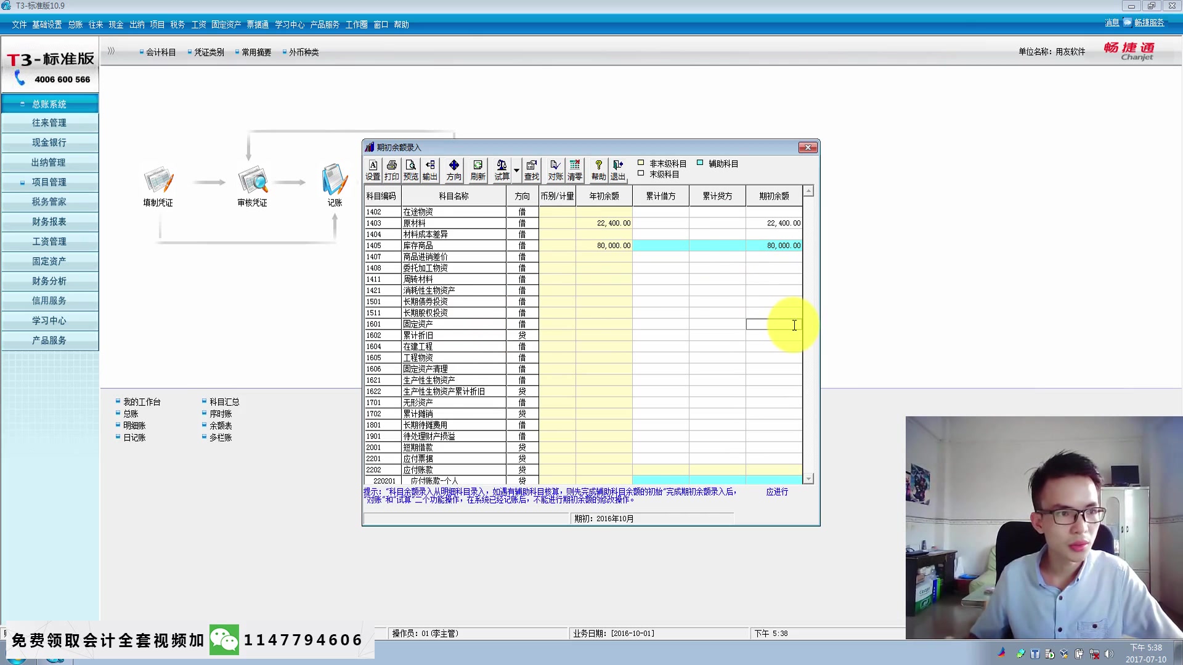The height and width of the screenshot is (665, 1183).
Task: Click the 对账 reconcile icon
Action: point(555,170)
